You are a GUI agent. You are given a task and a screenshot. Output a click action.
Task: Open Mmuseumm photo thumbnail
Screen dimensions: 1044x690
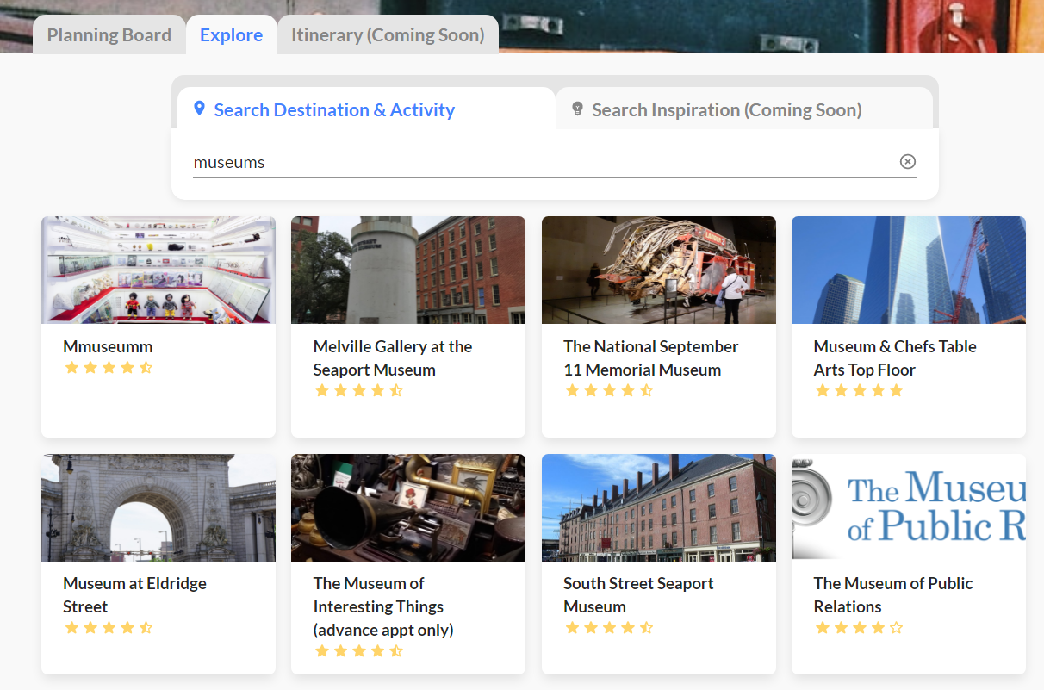(158, 270)
